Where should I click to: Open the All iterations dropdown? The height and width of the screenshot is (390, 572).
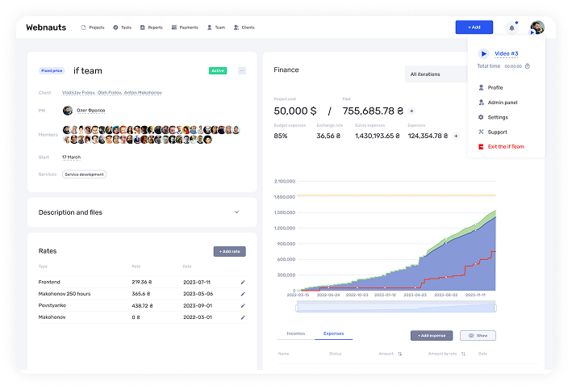pos(436,74)
